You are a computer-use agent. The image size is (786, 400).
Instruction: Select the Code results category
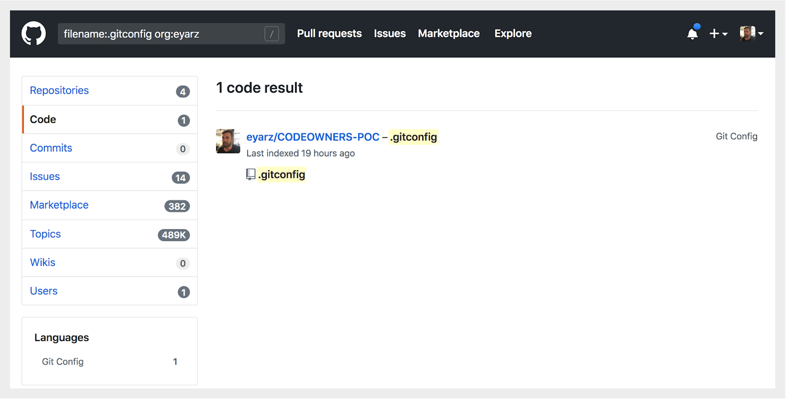tap(110, 120)
